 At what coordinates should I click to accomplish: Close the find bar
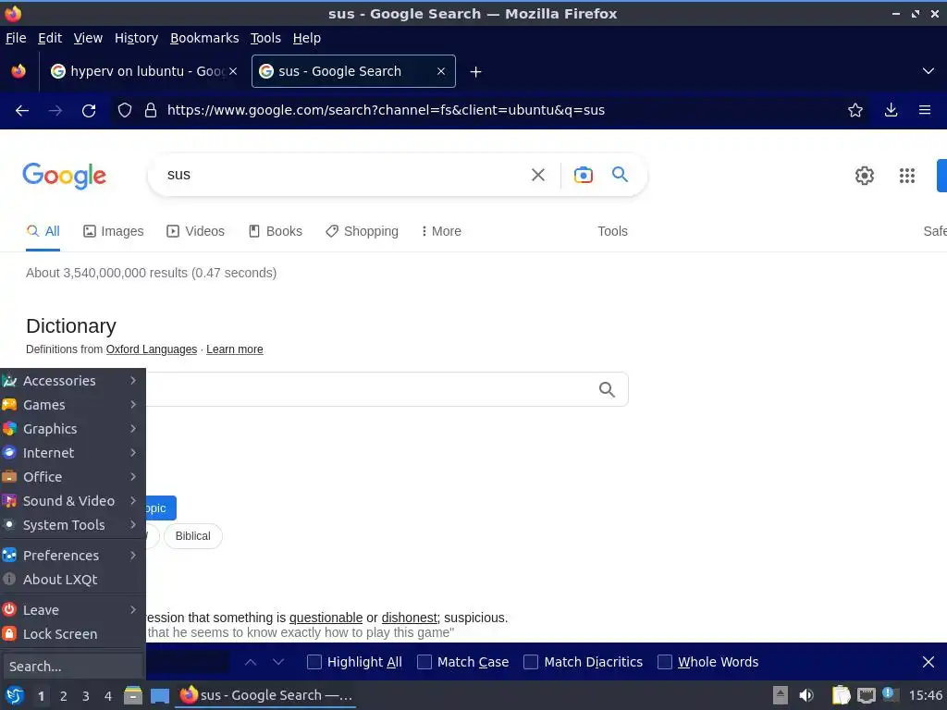pyautogui.click(x=929, y=662)
